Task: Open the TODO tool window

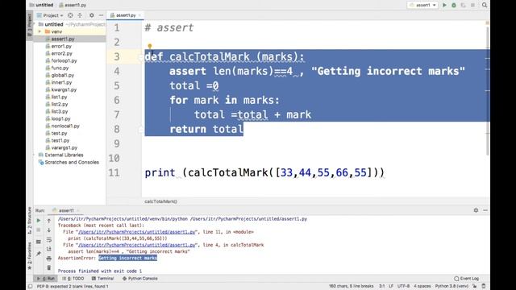Action: tap(73, 279)
